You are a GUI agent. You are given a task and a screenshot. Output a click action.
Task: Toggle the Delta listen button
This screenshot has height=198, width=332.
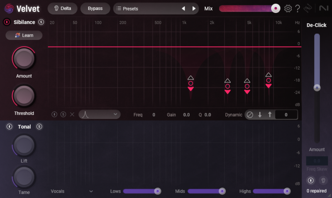point(63,8)
